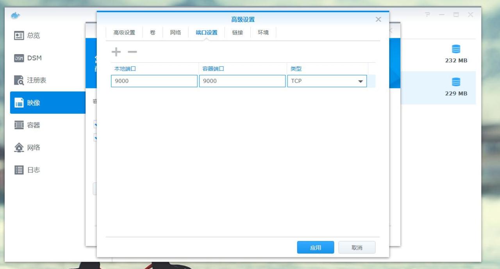Viewport: 500px width, 269px height.
Task: Click the 本地端口 local port field
Action: [x=154, y=81]
